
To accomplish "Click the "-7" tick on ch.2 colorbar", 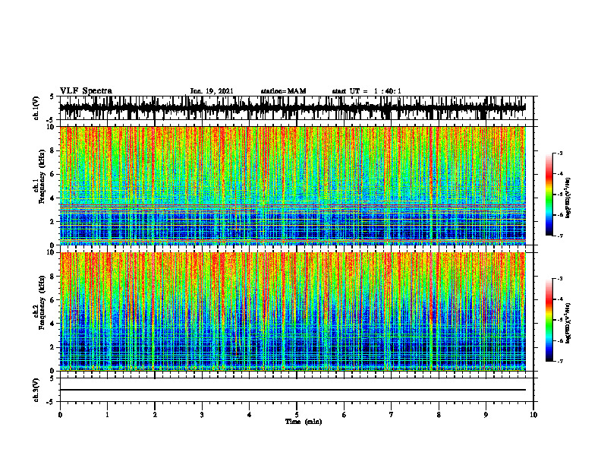I will point(560,362).
